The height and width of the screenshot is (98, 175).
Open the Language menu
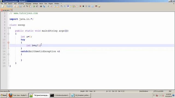(28, 4)
